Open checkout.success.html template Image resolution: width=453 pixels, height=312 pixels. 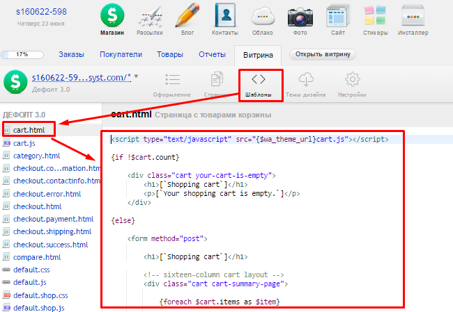click(51, 245)
